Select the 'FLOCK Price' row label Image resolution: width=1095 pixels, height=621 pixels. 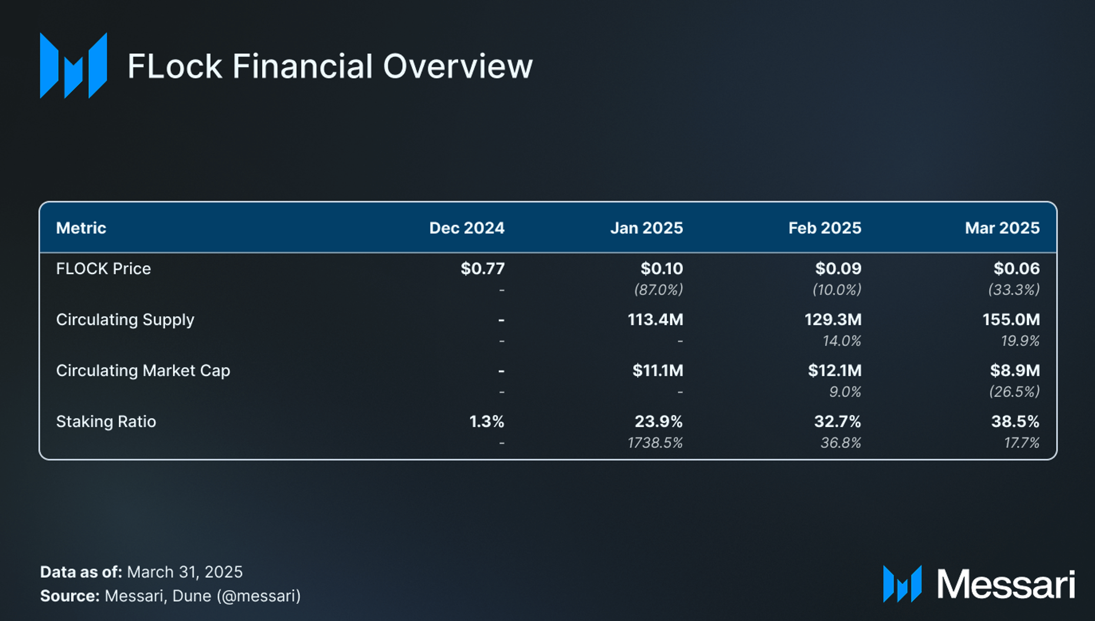click(x=103, y=269)
